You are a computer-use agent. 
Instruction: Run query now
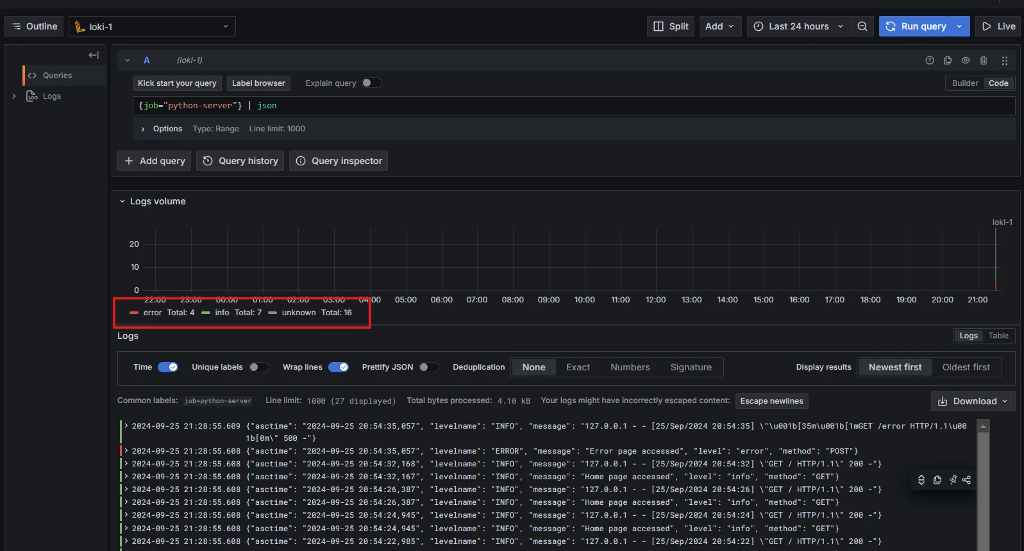[x=915, y=26]
